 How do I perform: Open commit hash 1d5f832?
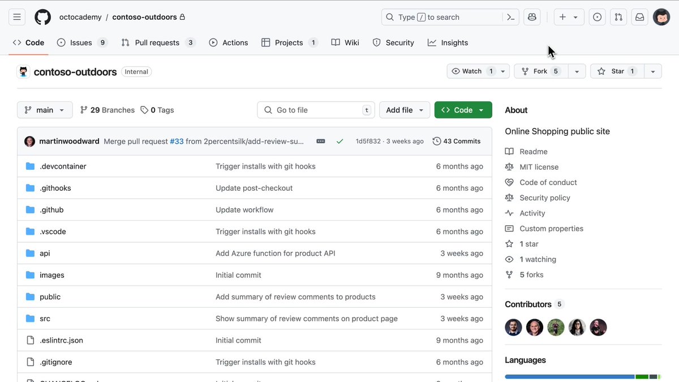point(368,141)
